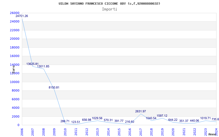Screen dimensions: 219x137
Task: Click the 2007 x-axis year label
Action: pos(33,132)
